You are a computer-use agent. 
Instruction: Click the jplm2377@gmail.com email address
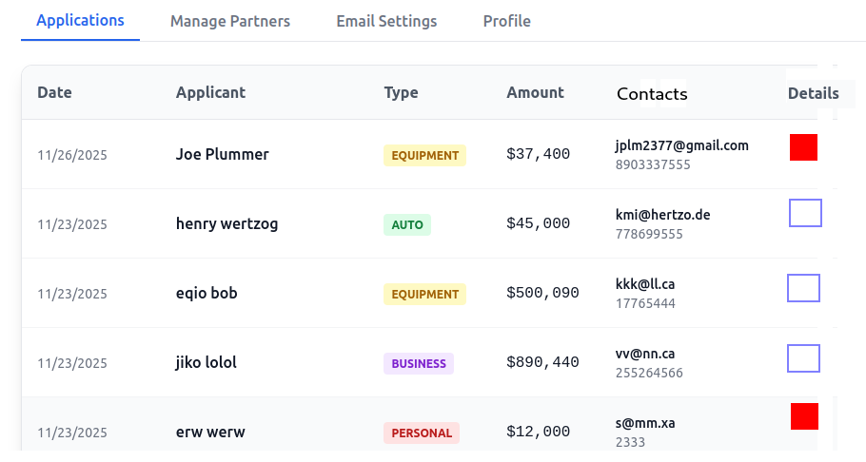681,145
